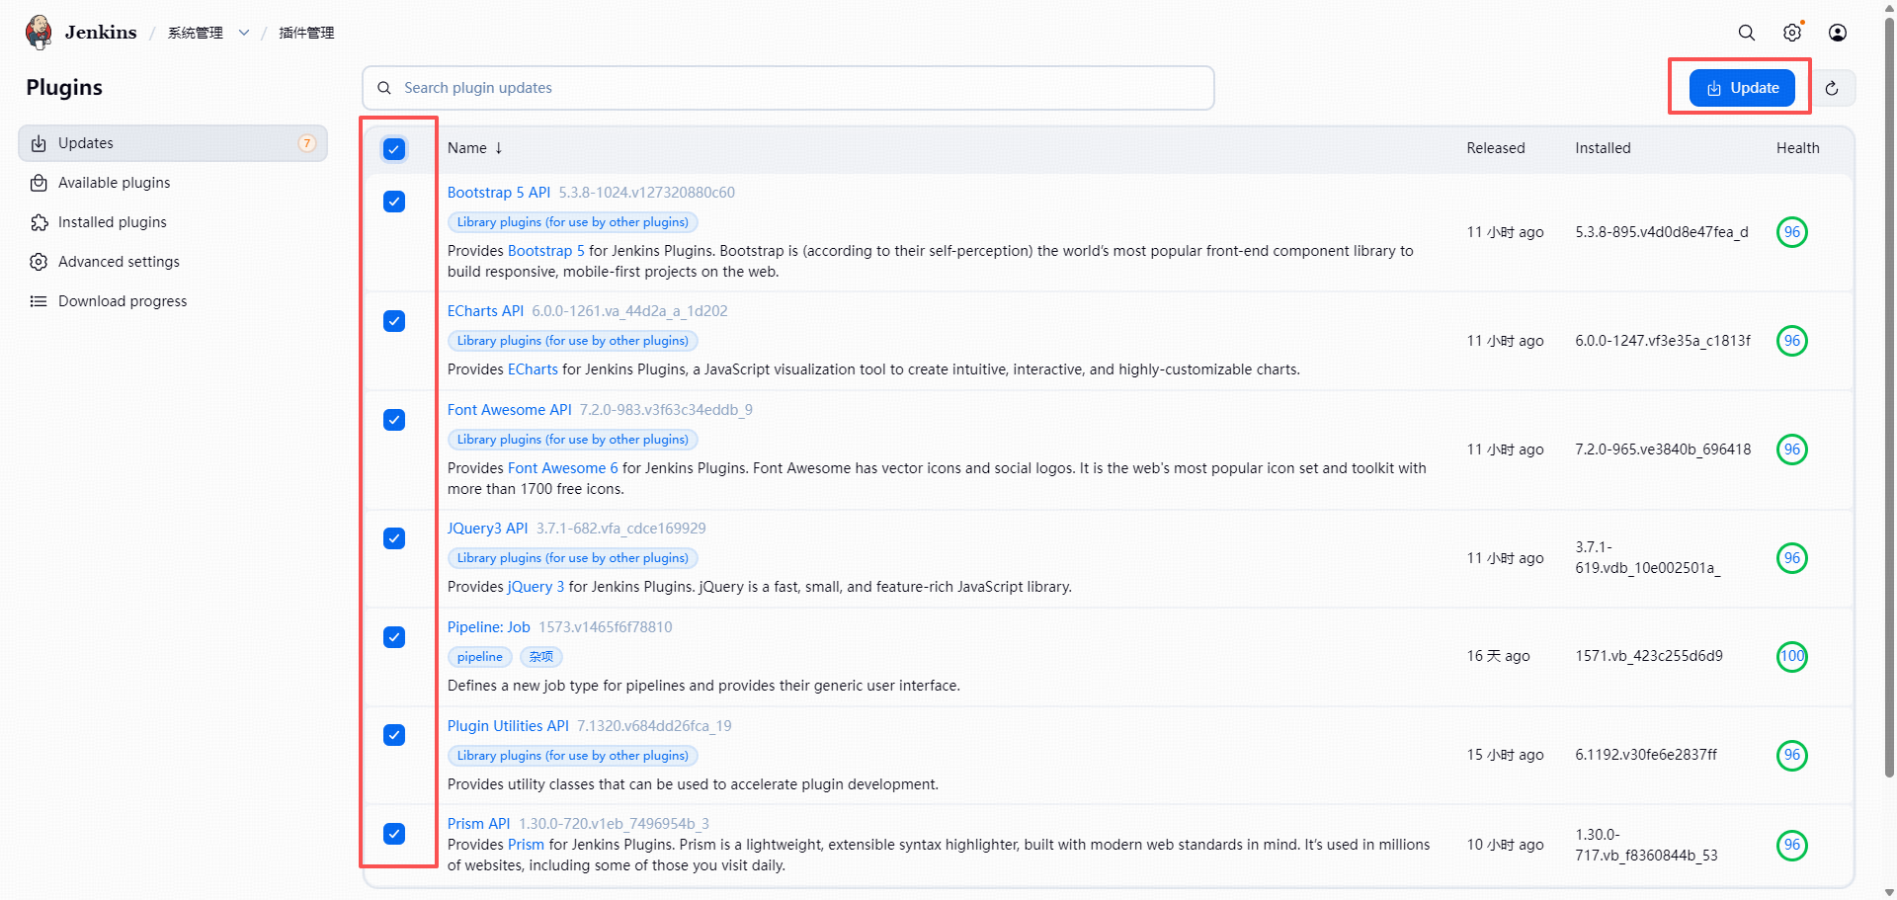Click Library plugins tag under Plugin Utilities API
This screenshot has width=1897, height=900.
point(573,756)
